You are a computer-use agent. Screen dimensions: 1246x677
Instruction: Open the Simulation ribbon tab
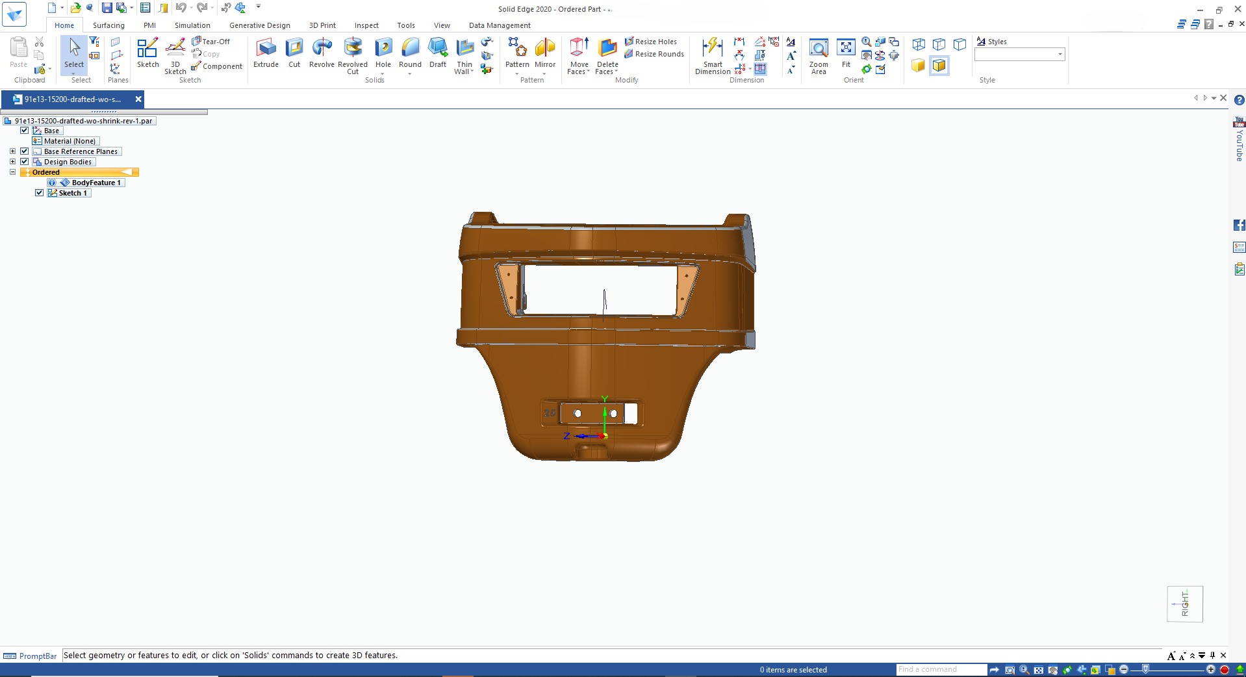(192, 25)
